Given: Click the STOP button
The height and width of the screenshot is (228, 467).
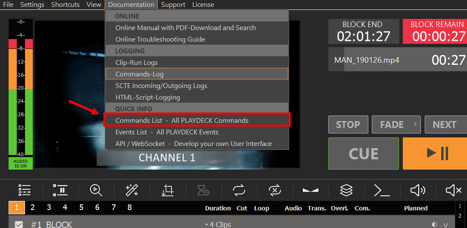Looking at the screenshot, I should (348, 125).
